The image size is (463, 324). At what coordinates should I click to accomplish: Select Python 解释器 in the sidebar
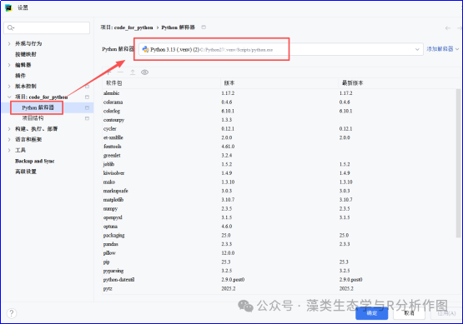[38, 107]
